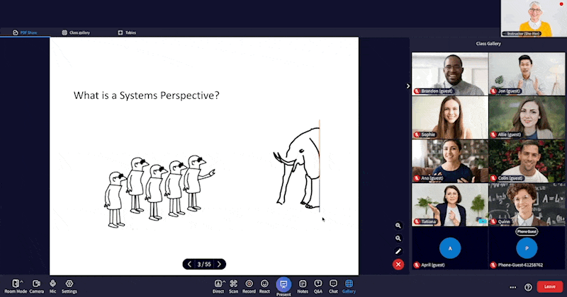The image size is (567, 297).
Task: Click the muted mic icon on Allie
Action: pyautogui.click(x=493, y=134)
